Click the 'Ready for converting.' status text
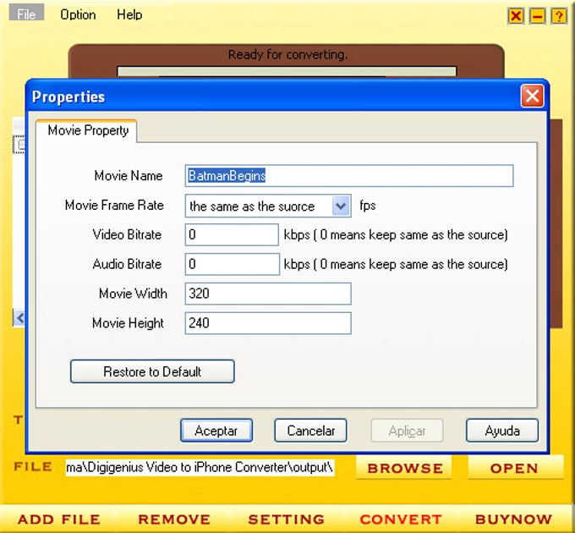The height and width of the screenshot is (533, 575). 287,55
